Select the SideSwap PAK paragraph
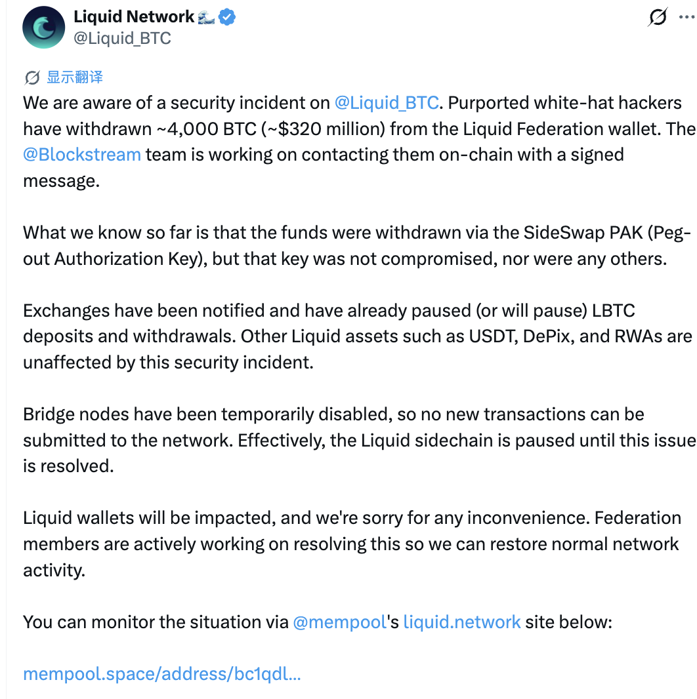Viewport: 697px width, 699px height. pos(357,246)
